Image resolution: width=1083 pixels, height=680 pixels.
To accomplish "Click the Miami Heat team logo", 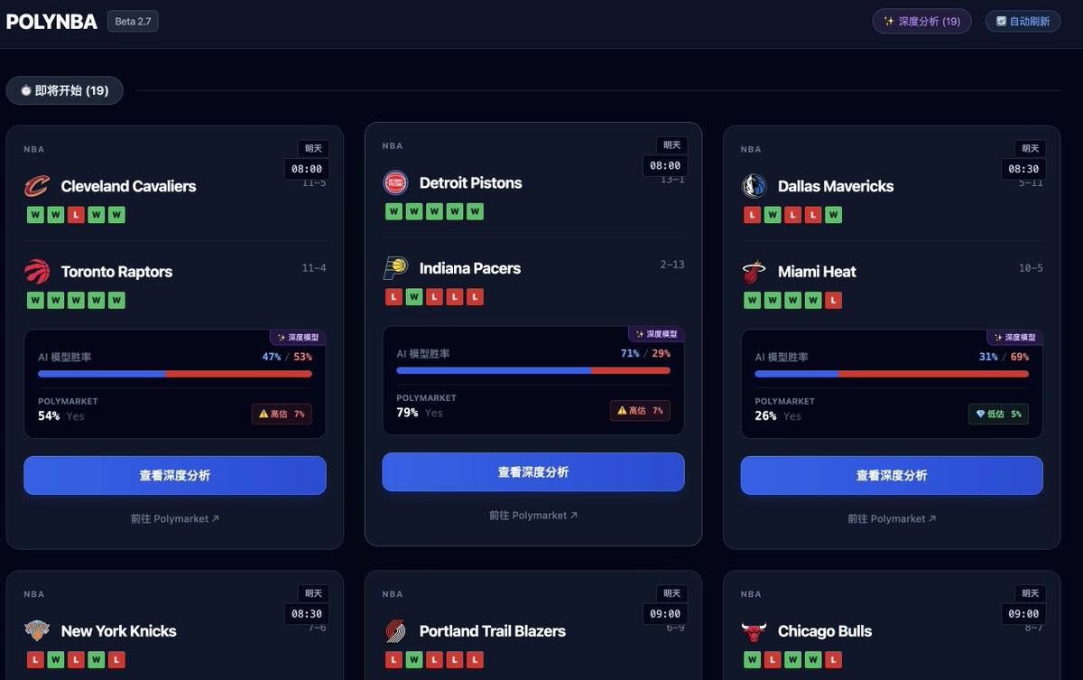I will coord(754,271).
